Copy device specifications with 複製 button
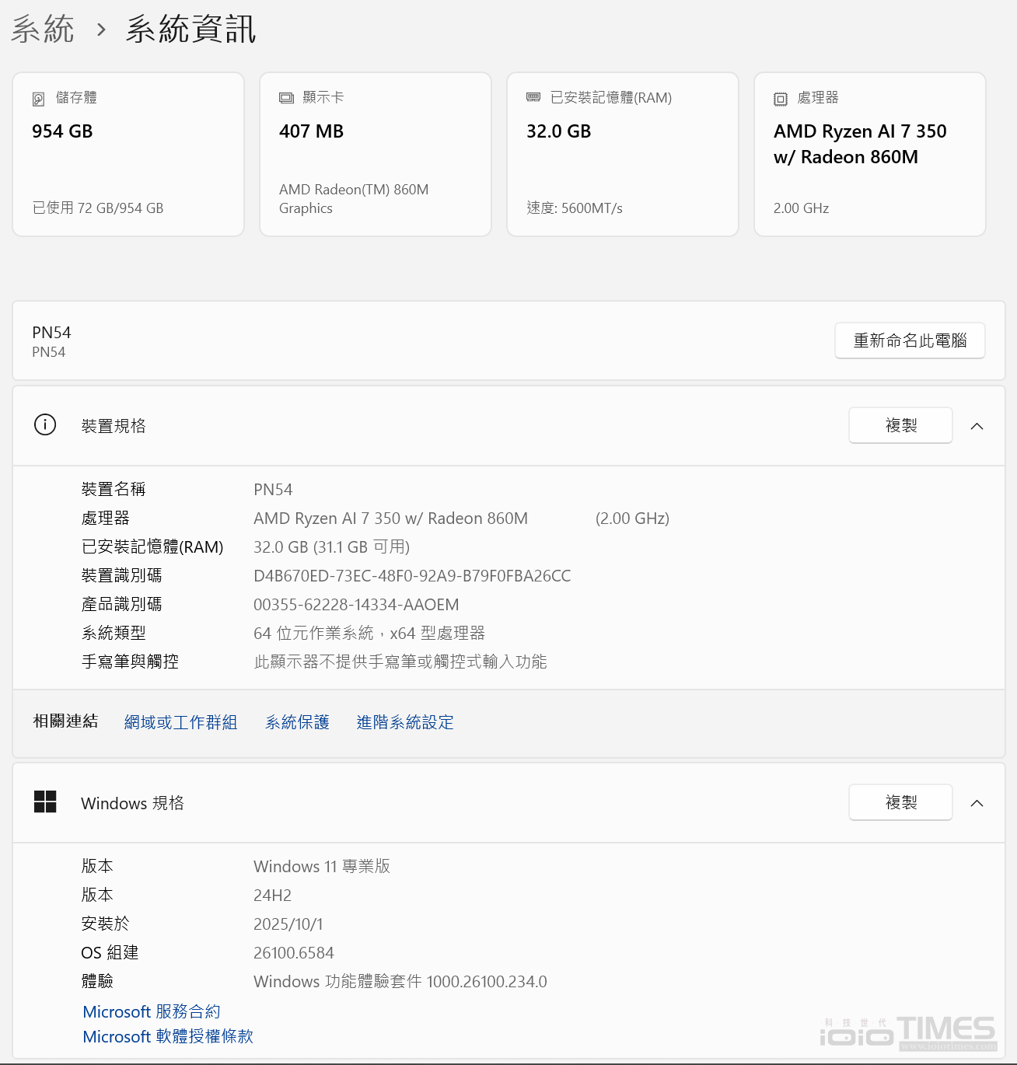 point(900,425)
